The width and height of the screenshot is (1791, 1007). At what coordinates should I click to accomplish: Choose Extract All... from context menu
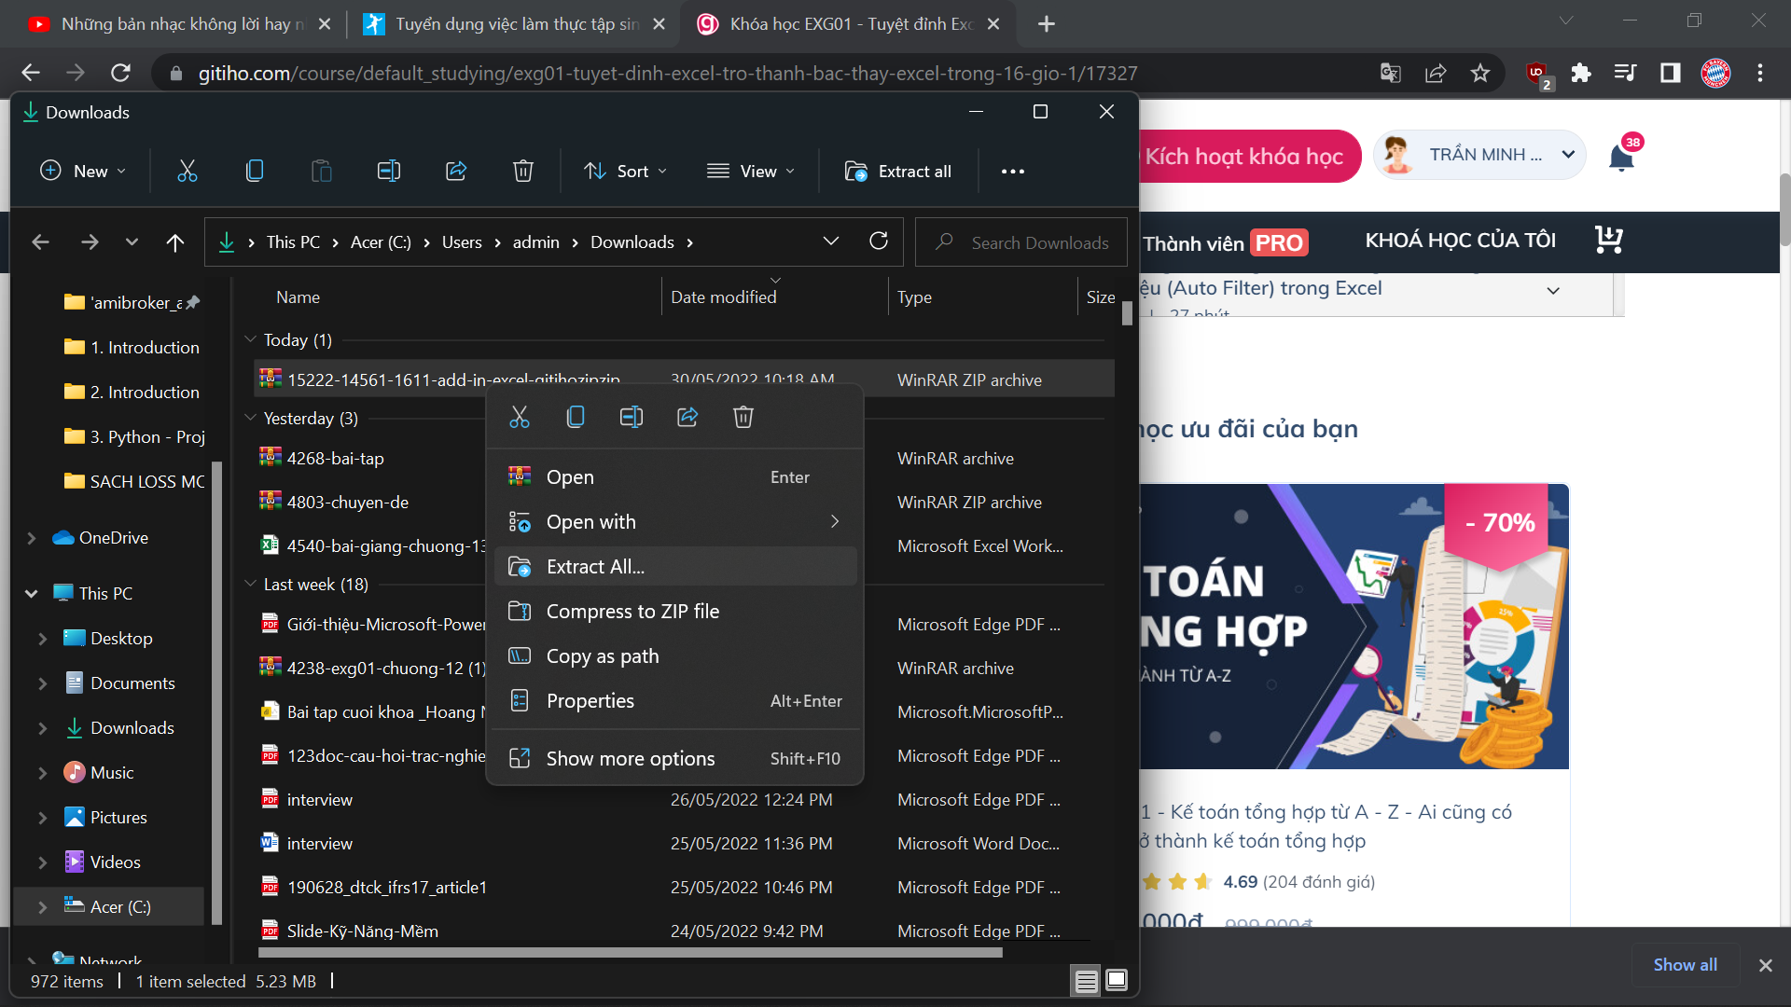tap(675, 566)
